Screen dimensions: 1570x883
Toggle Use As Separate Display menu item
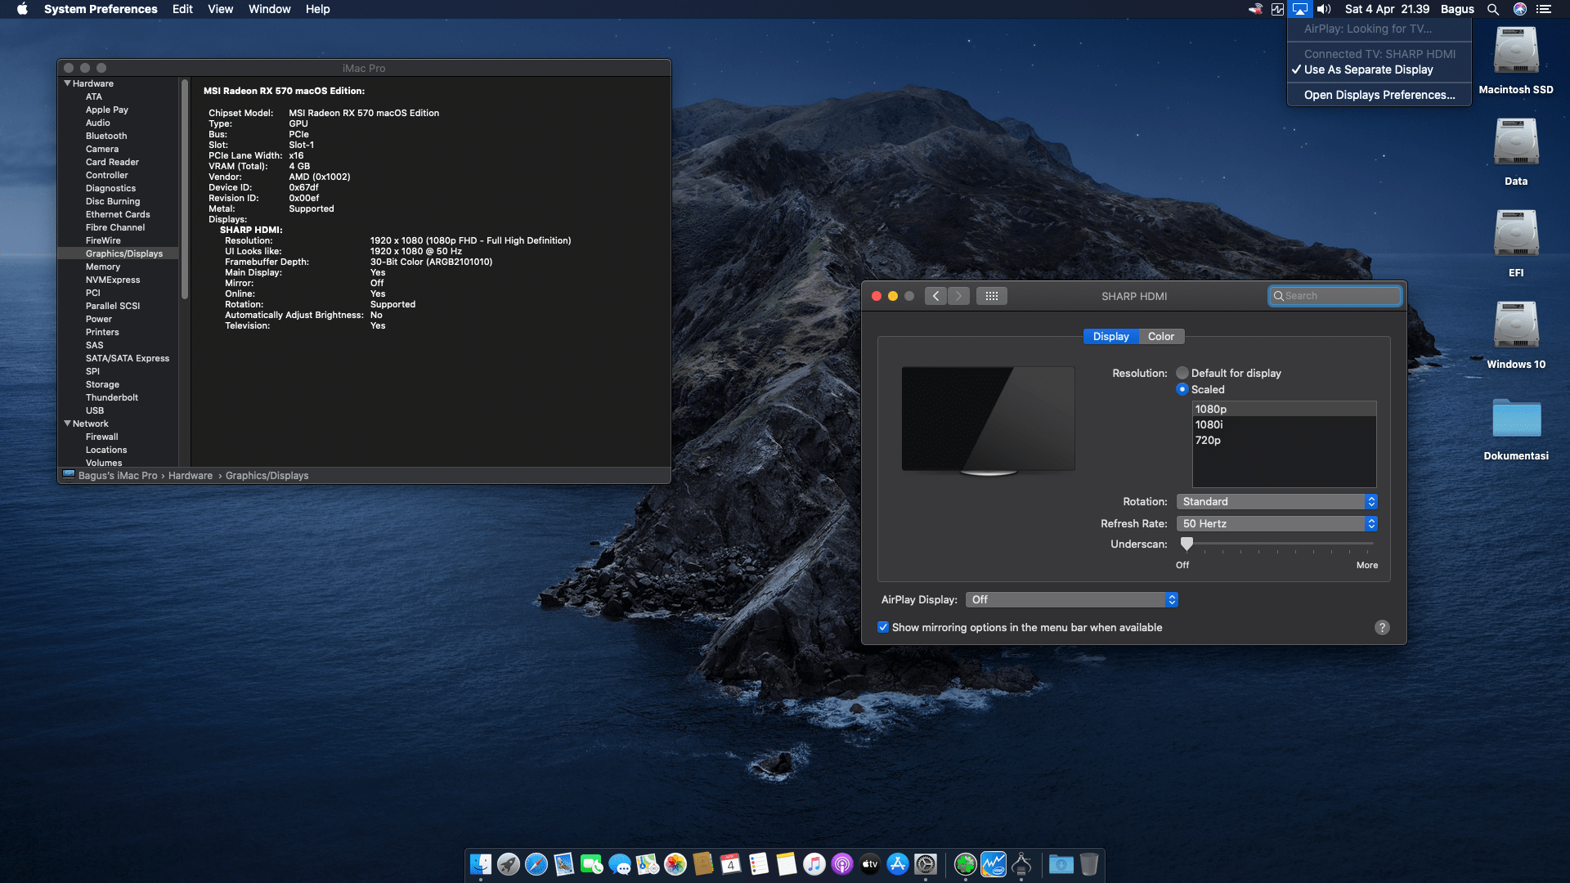click(x=1379, y=69)
